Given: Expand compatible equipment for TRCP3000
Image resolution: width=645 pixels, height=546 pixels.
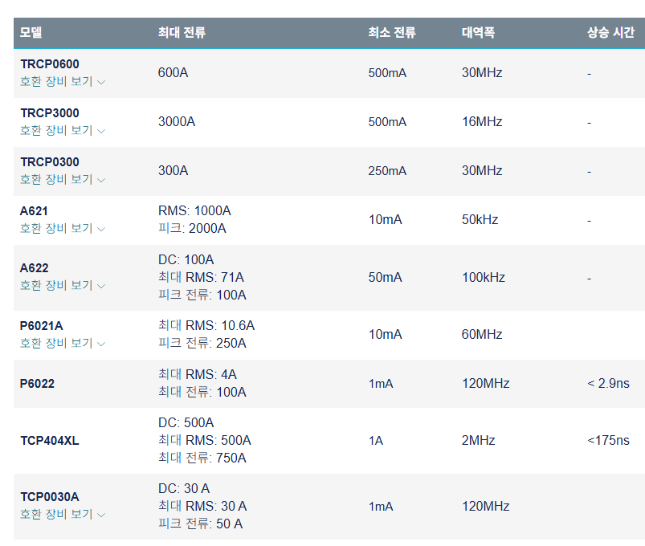Looking at the screenshot, I should [x=63, y=131].
